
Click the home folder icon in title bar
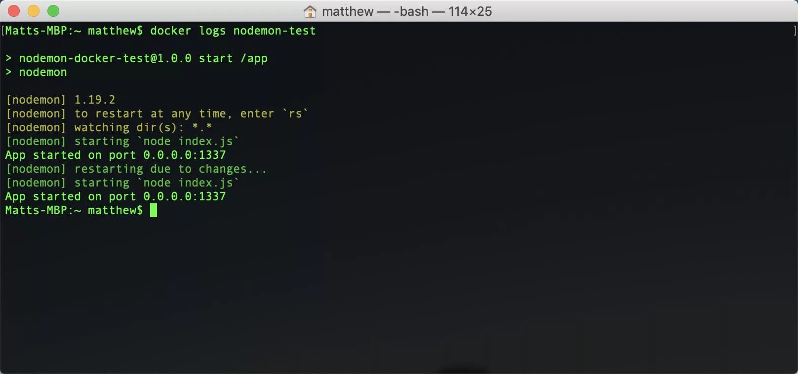[310, 11]
